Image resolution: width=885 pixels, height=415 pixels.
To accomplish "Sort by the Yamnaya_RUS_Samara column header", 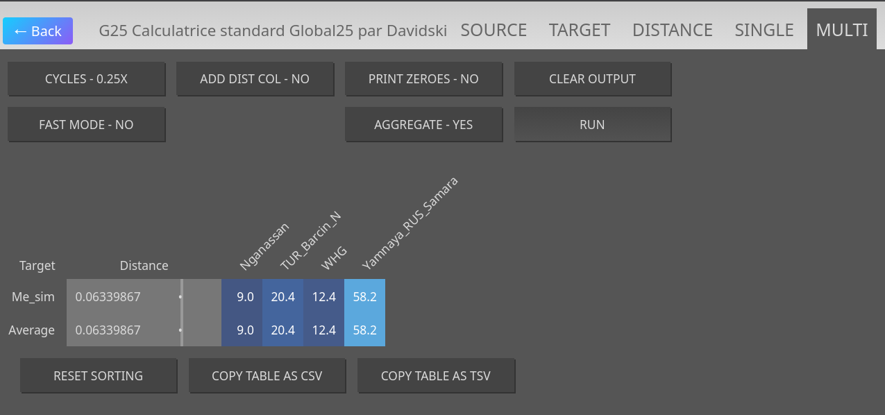I will pyautogui.click(x=410, y=223).
